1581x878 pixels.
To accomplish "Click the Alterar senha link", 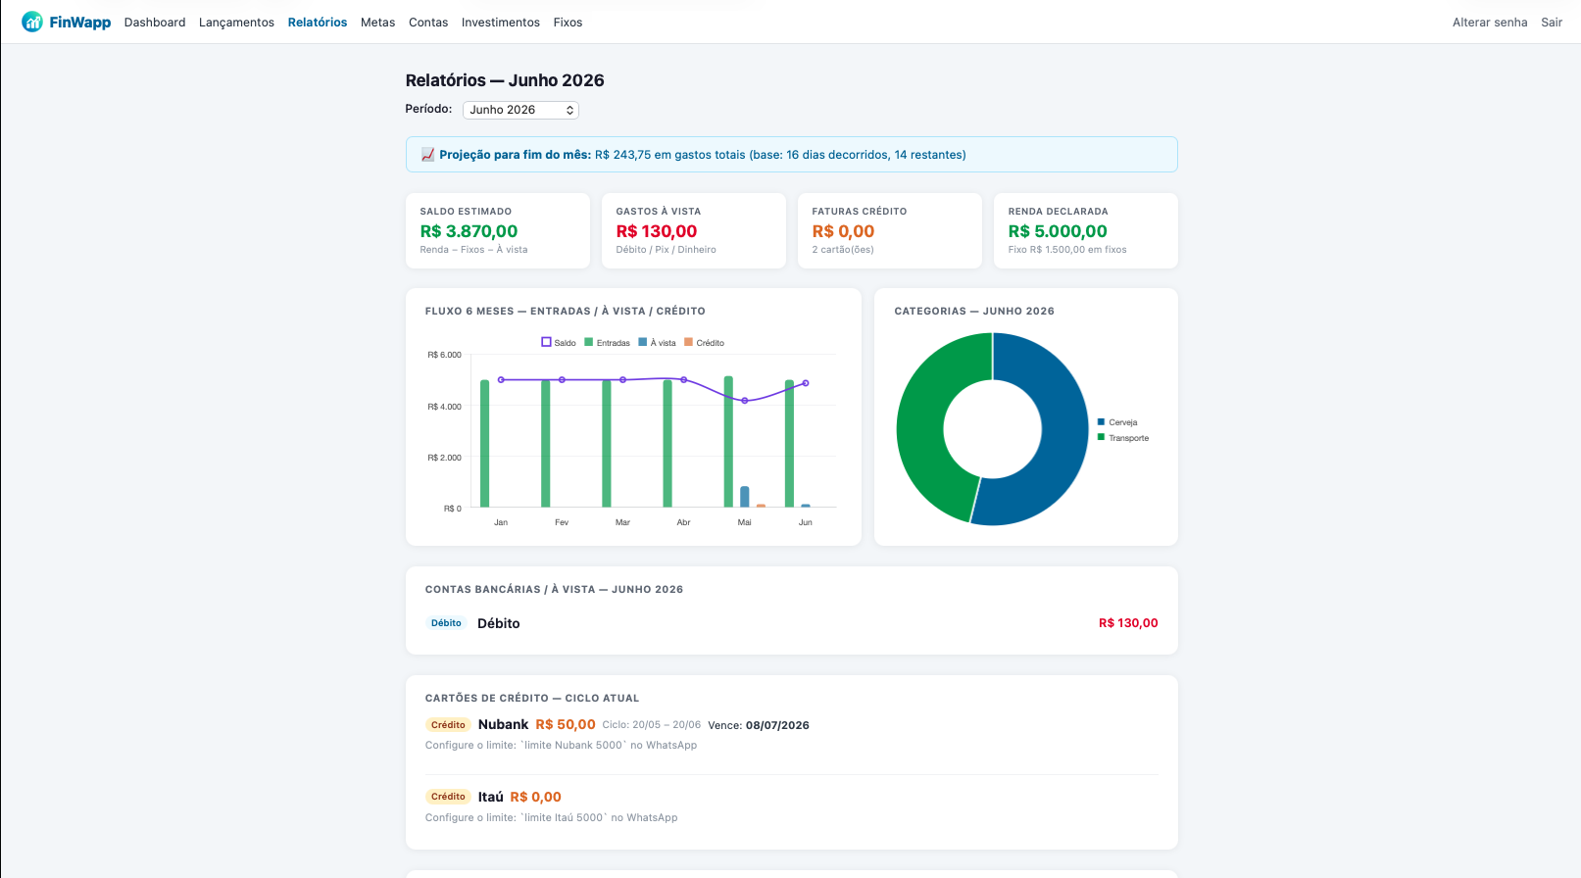I will point(1490,23).
